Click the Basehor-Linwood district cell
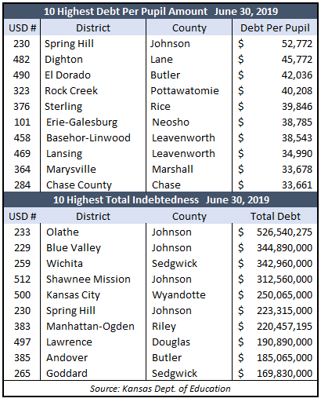The width and height of the screenshot is (321, 402). pyautogui.click(x=88, y=138)
